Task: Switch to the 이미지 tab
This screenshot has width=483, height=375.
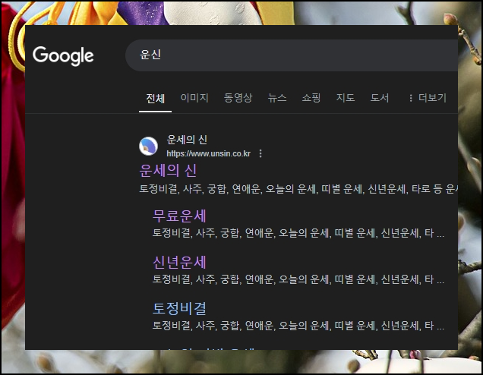Action: coord(194,98)
